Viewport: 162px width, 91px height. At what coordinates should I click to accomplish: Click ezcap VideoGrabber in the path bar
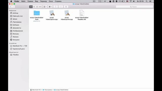coord(61,90)
